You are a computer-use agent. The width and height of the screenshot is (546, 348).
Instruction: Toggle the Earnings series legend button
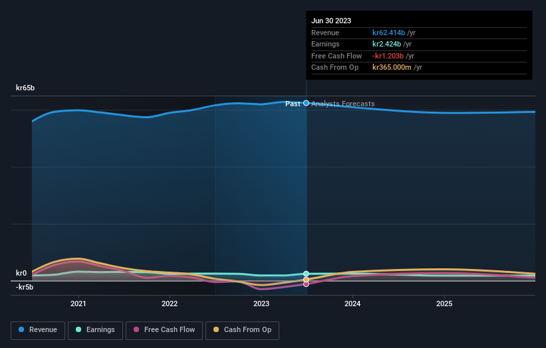[x=95, y=330]
